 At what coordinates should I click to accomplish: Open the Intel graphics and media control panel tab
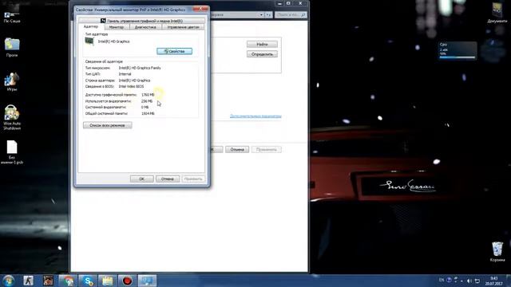click(x=141, y=21)
